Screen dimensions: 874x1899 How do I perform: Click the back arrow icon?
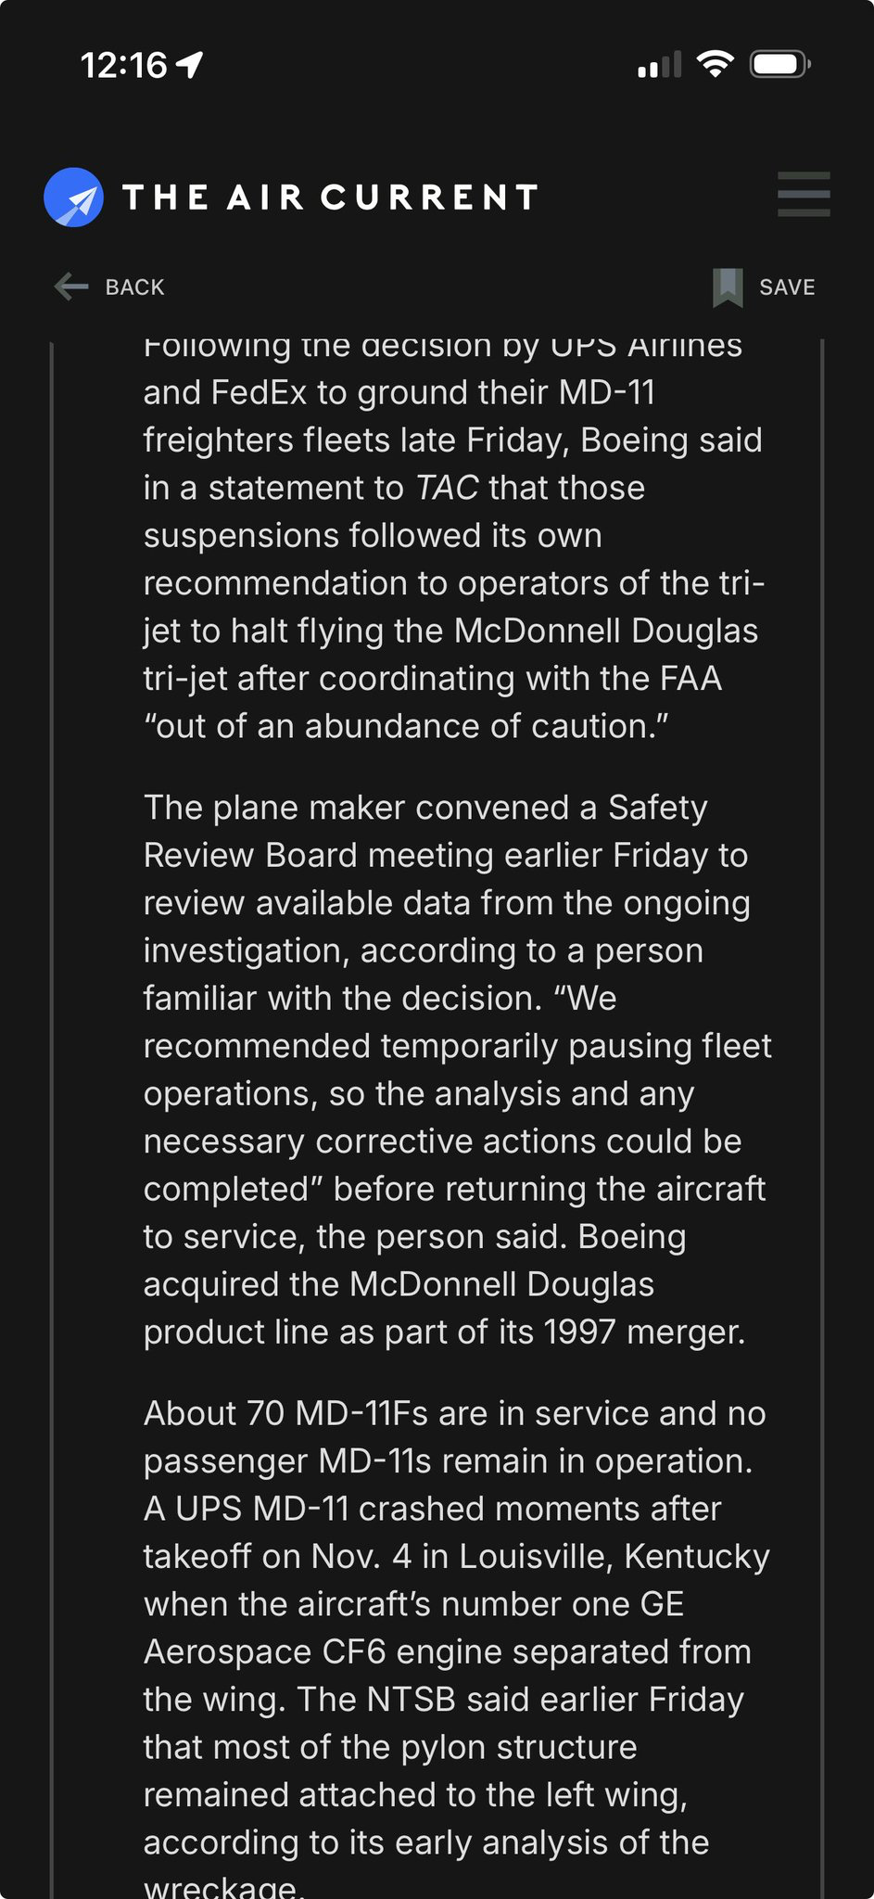(x=71, y=287)
